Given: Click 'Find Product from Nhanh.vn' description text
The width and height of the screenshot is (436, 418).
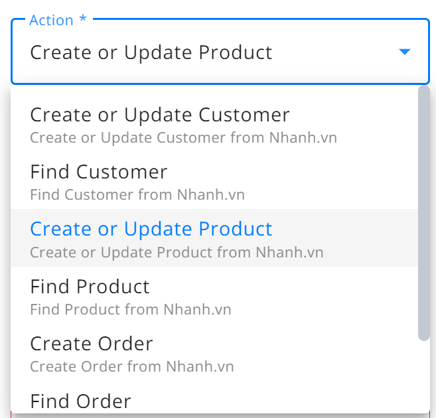Looking at the screenshot, I should (131, 309).
